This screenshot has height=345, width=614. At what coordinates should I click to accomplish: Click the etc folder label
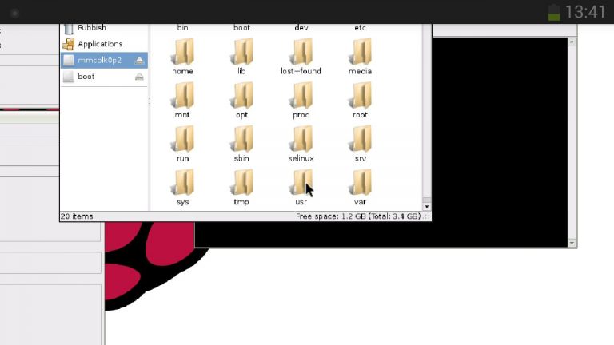361,28
